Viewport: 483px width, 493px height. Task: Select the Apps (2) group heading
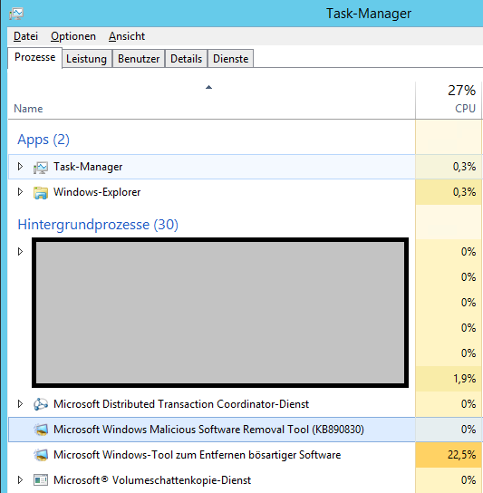[43, 140]
